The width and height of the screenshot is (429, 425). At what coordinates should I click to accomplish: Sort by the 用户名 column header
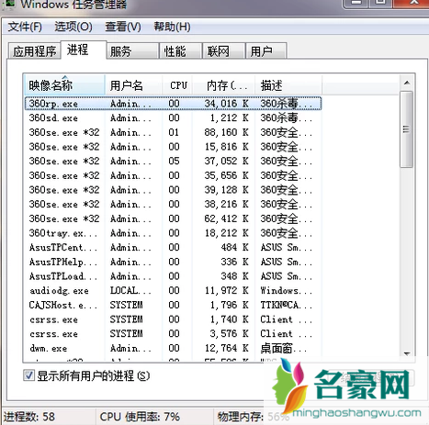pyautogui.click(x=133, y=85)
